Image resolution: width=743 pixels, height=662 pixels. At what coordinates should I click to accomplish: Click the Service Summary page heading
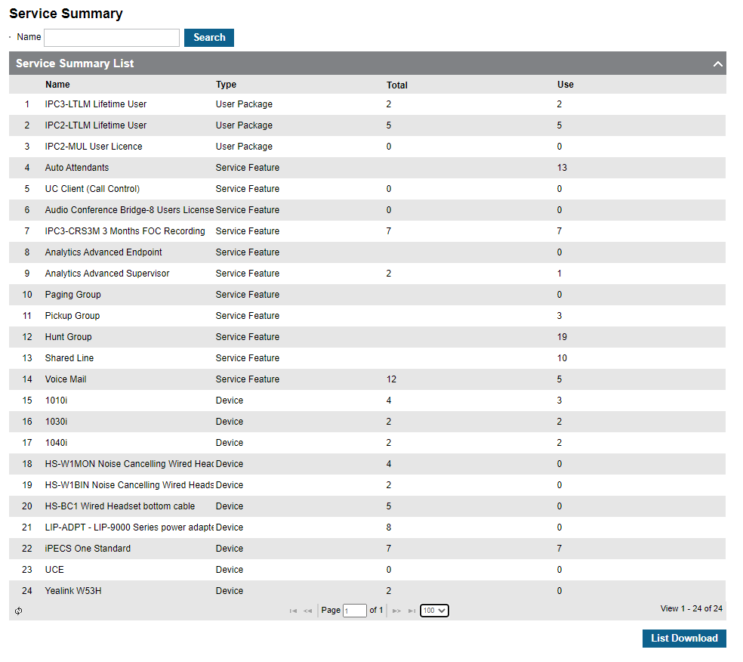click(66, 14)
